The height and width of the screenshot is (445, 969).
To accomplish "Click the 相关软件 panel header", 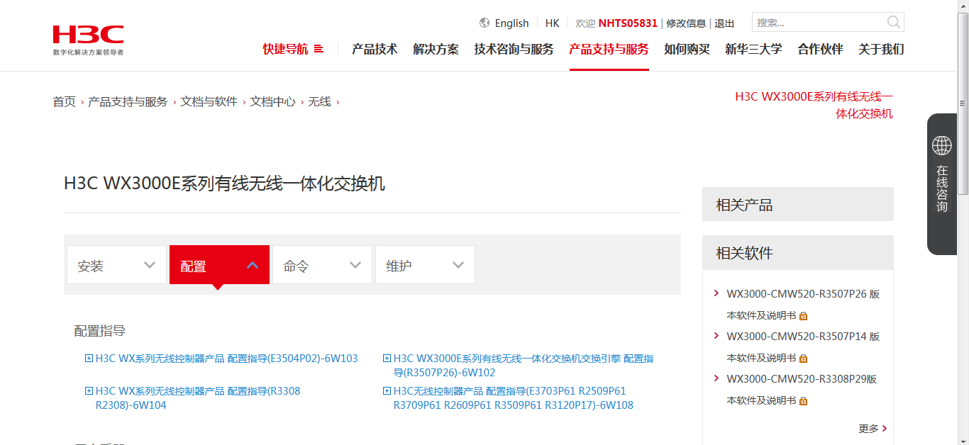I will click(798, 252).
